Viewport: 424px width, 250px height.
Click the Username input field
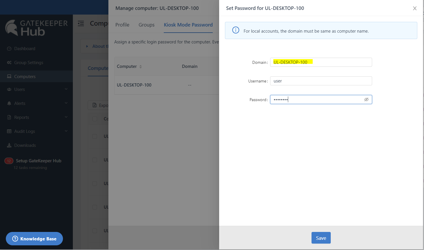coord(321,81)
